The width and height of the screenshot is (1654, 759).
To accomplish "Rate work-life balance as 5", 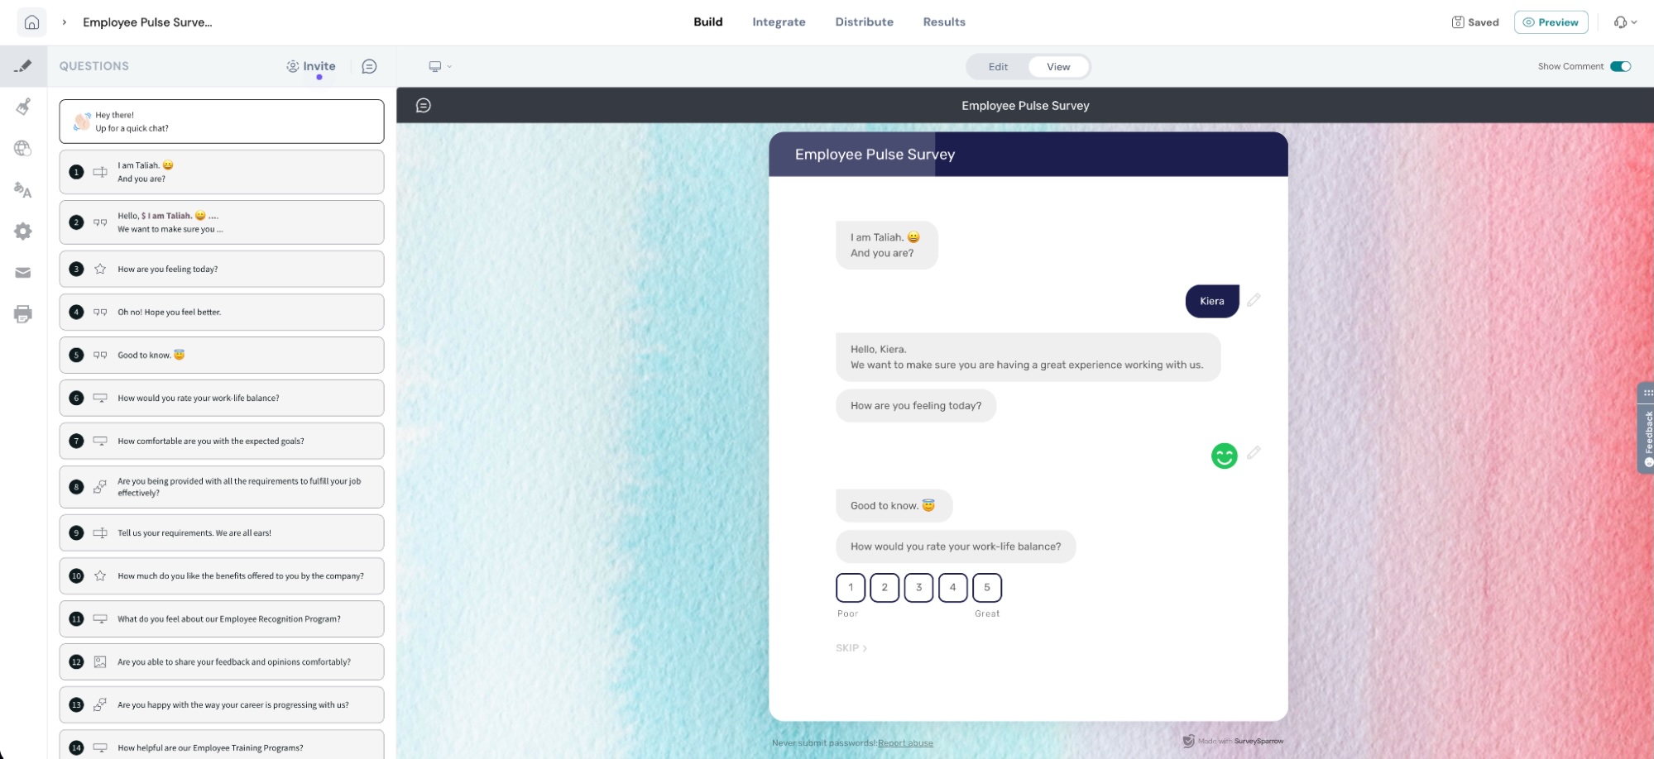I will [987, 587].
